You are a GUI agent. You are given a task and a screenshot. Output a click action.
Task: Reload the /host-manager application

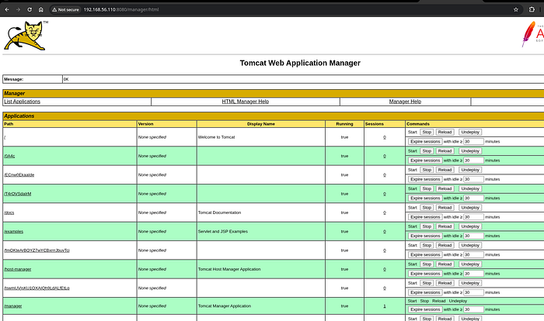pos(445,264)
